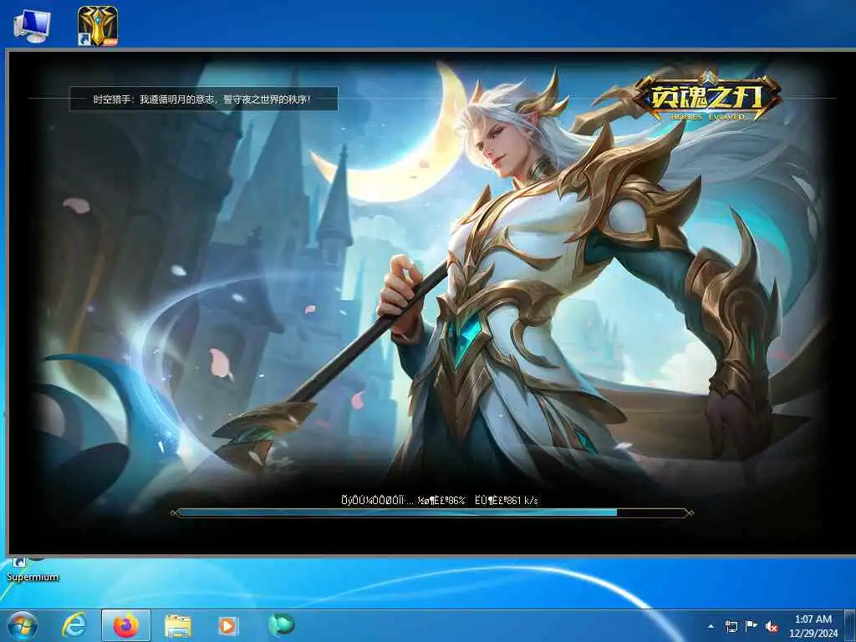Viewport: 856px width, 642px height.
Task: Click the green globe taskbar icon
Action: tap(281, 624)
